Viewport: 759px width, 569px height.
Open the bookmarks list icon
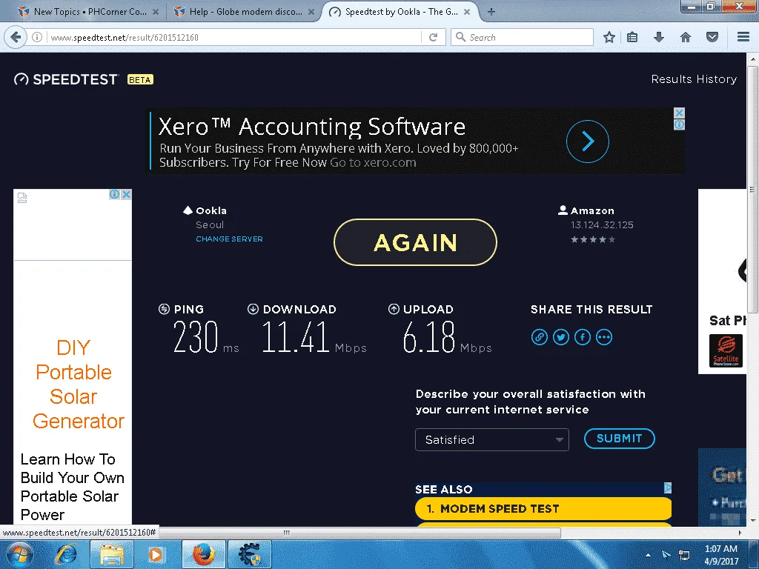click(632, 37)
